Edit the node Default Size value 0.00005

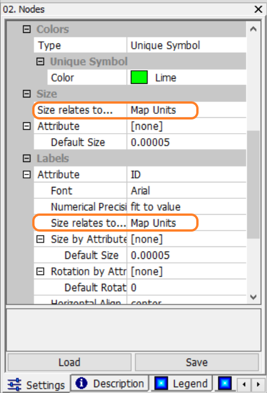186,142
